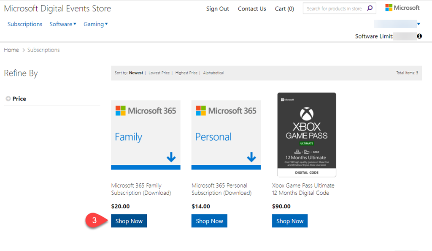The image size is (432, 251).
Task: Expand the Price filter plus icon
Action: (8, 98)
